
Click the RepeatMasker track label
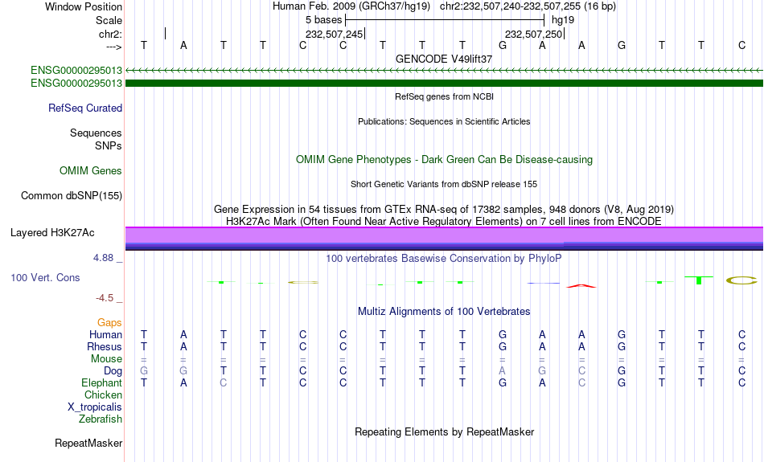coord(88,444)
